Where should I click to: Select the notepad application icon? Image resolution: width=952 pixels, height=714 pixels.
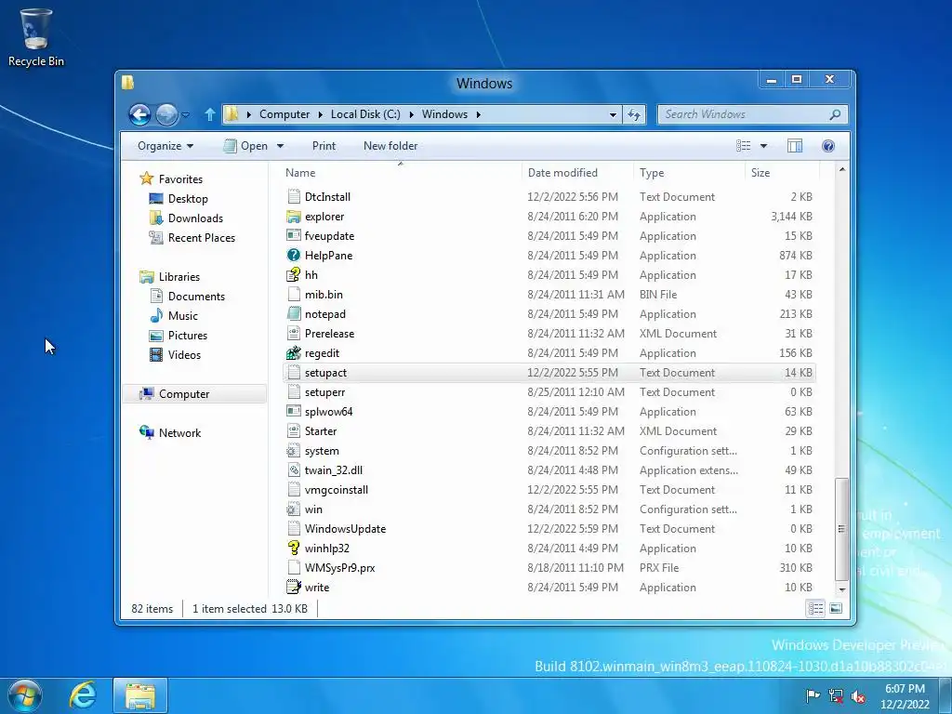coord(293,314)
